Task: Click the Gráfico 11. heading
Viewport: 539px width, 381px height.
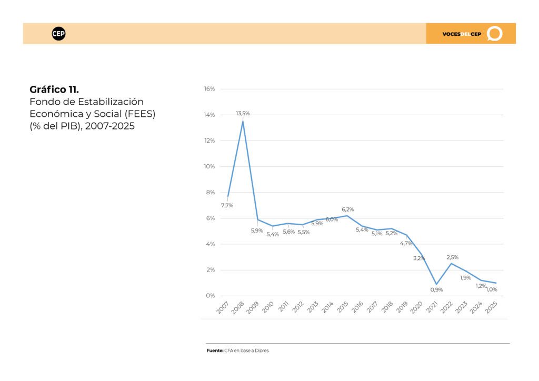Action: (54, 89)
